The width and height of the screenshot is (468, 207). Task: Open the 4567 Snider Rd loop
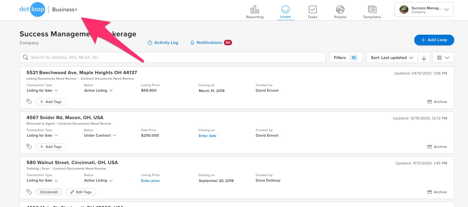click(65, 117)
